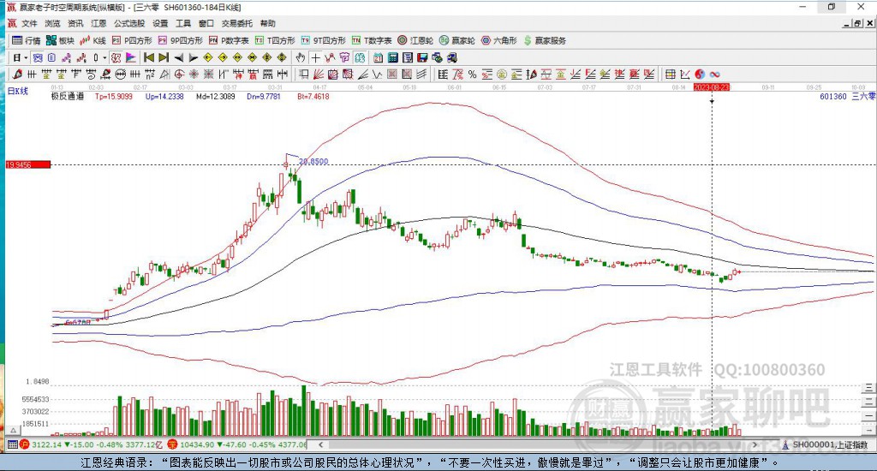The width and height of the screenshot is (877, 471).
Task: Switch to the K线 candlestick view
Action: pos(92,40)
